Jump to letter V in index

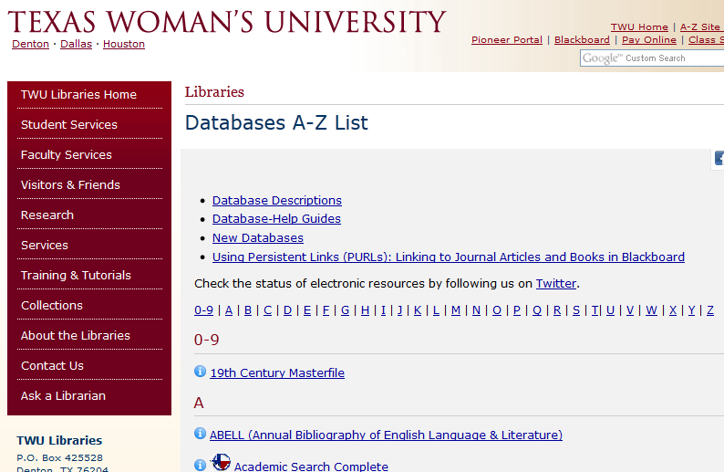630,310
